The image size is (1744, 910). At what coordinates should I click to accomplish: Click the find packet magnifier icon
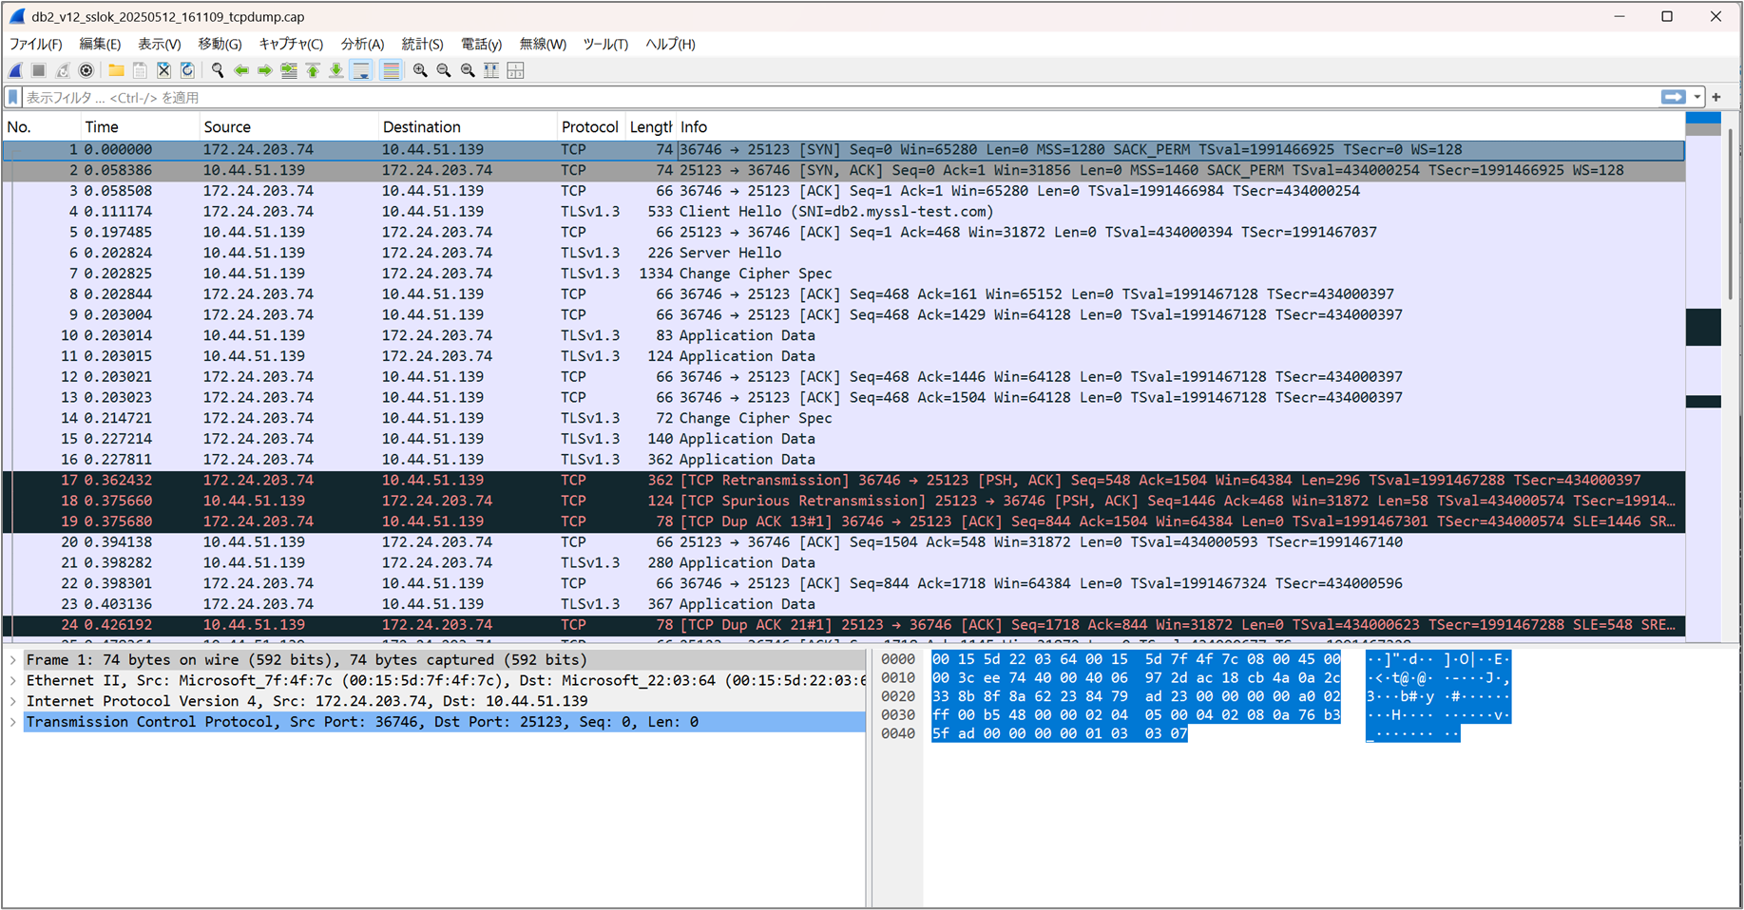(x=218, y=69)
